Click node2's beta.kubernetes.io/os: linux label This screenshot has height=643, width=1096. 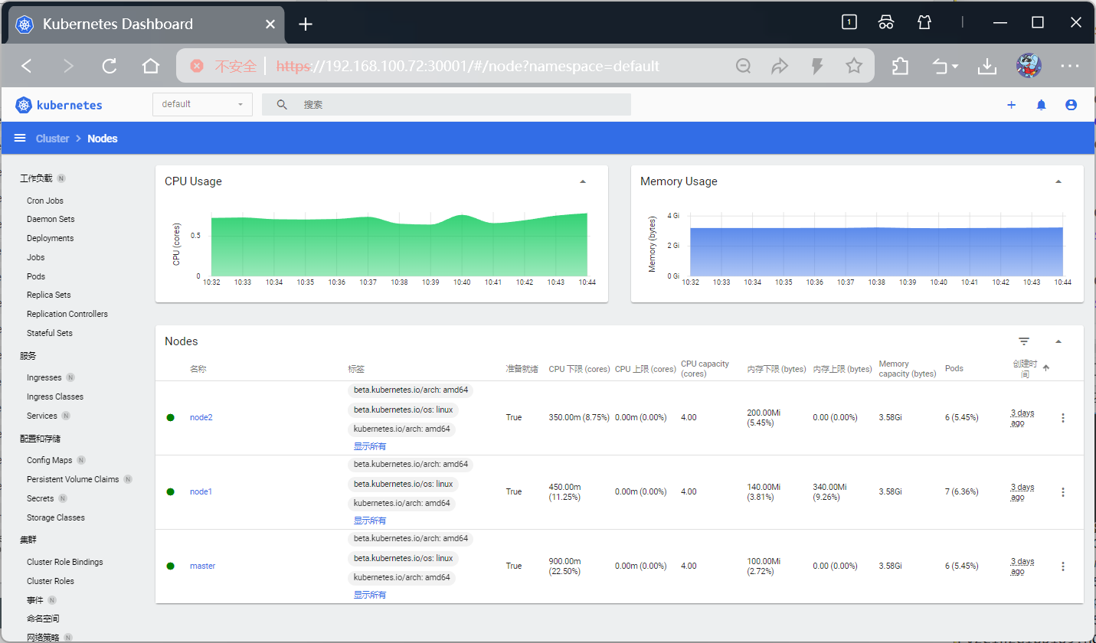pyautogui.click(x=404, y=410)
